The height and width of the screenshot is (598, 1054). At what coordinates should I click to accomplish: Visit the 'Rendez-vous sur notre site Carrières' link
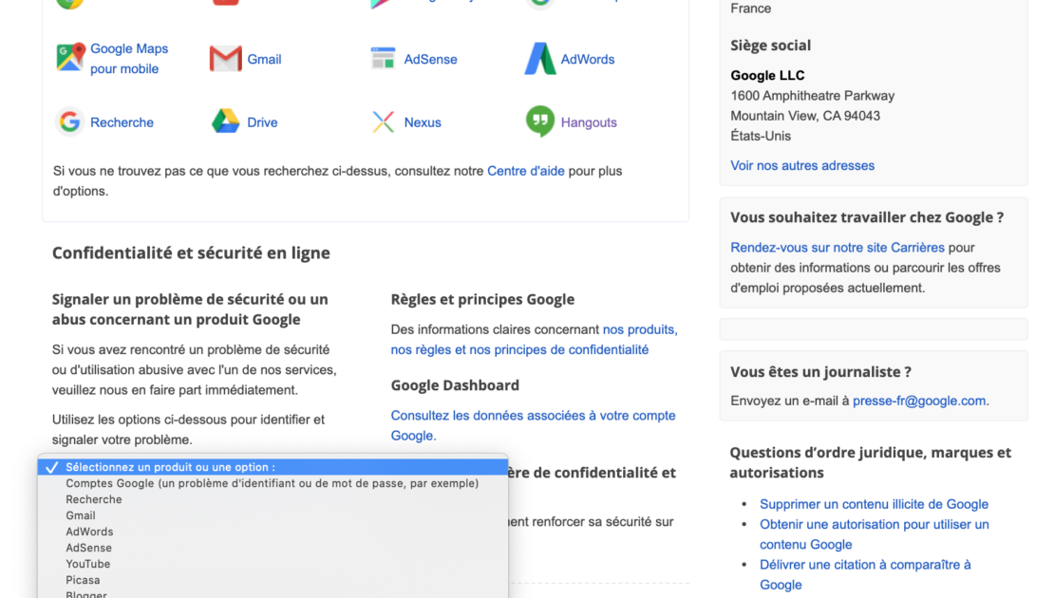click(x=838, y=247)
